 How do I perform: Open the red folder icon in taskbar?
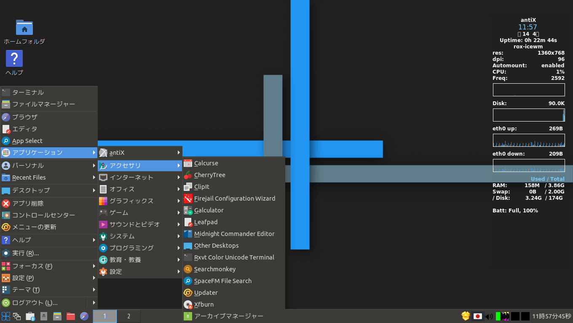tap(71, 316)
